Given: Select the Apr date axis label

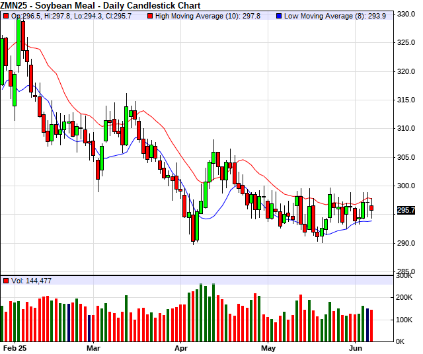Looking at the screenshot, I should pos(180,347).
